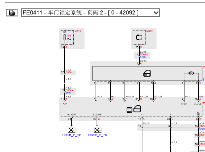Click the wire label BZ 0,5

143,61
